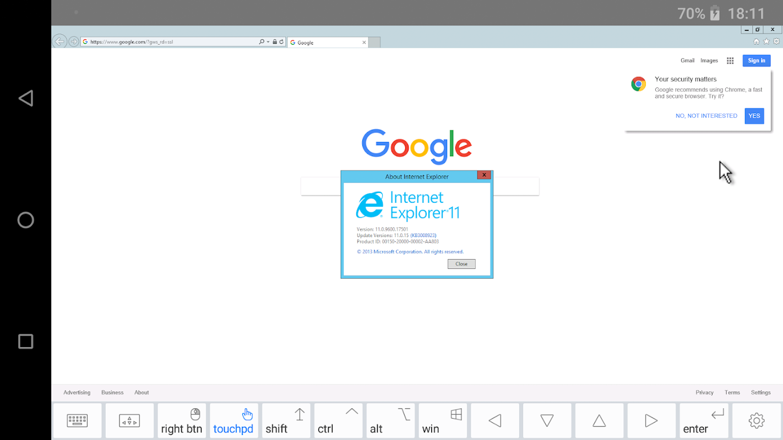Expand the address bar autocomplete dropdown arrow
The height and width of the screenshot is (440, 783).
coord(268,42)
